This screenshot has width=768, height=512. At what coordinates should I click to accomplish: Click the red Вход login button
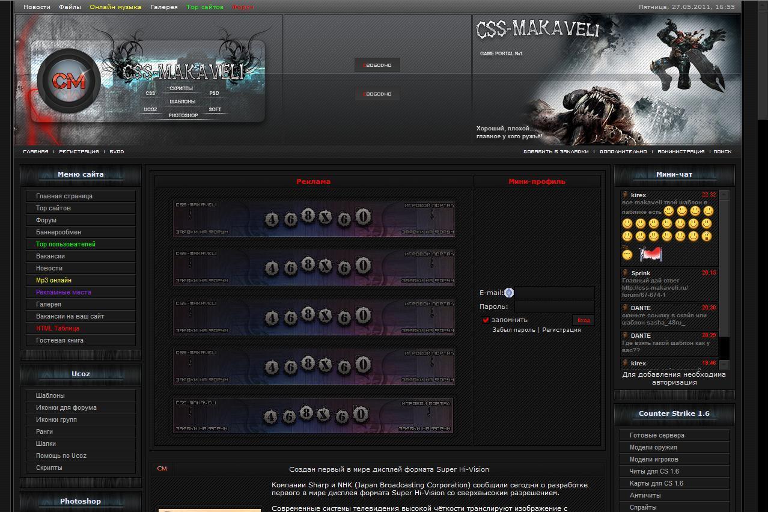584,320
